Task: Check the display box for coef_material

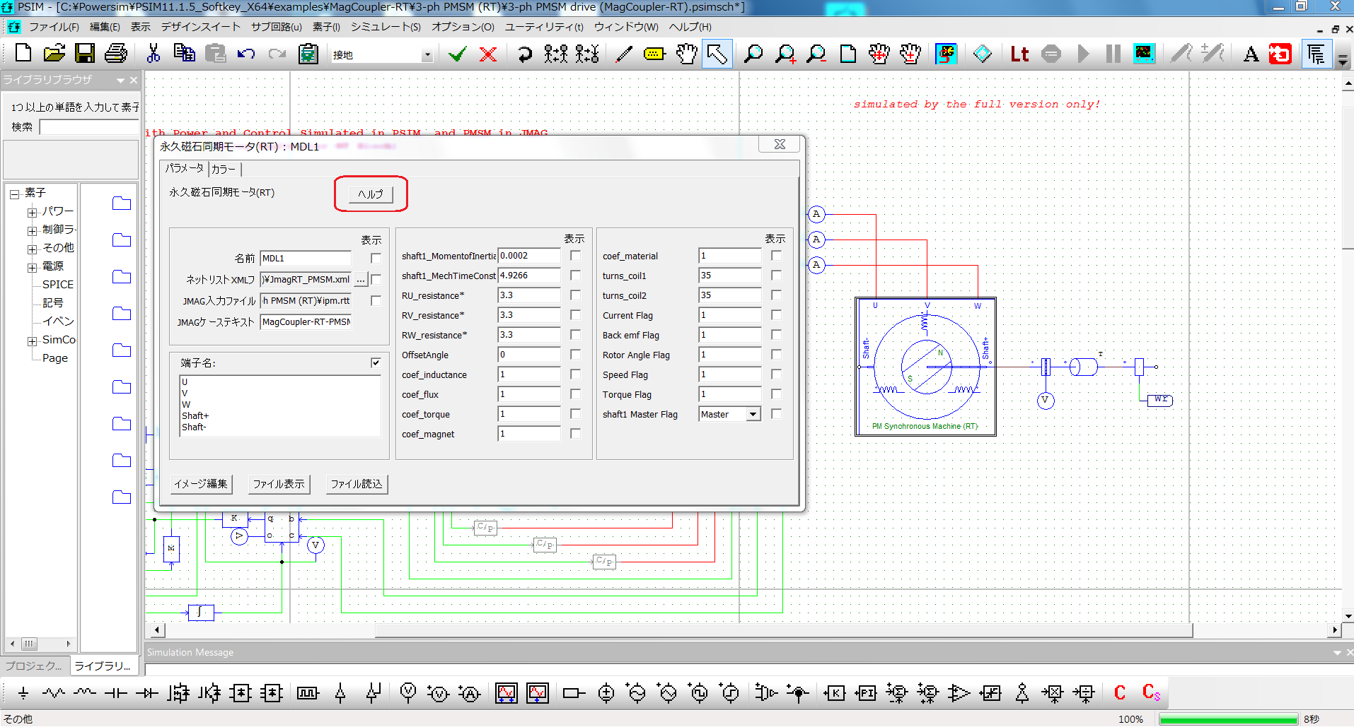Action: 776,256
